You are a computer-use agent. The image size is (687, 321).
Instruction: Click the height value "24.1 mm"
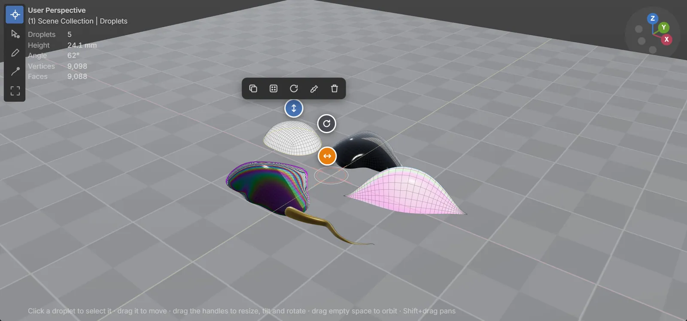pyautogui.click(x=82, y=45)
